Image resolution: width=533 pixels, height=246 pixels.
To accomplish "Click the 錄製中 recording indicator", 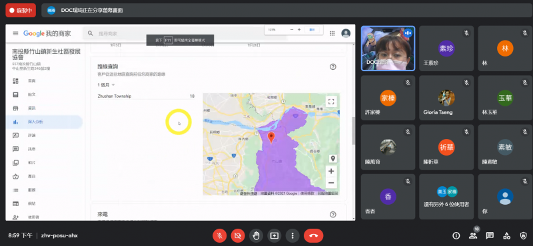I will (x=21, y=10).
